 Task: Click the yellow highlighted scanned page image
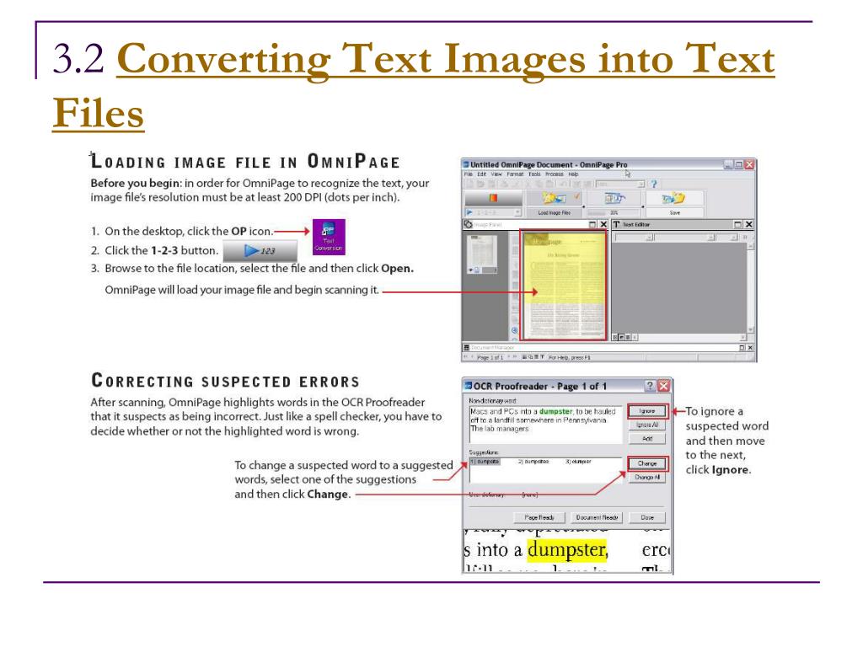[563, 285]
